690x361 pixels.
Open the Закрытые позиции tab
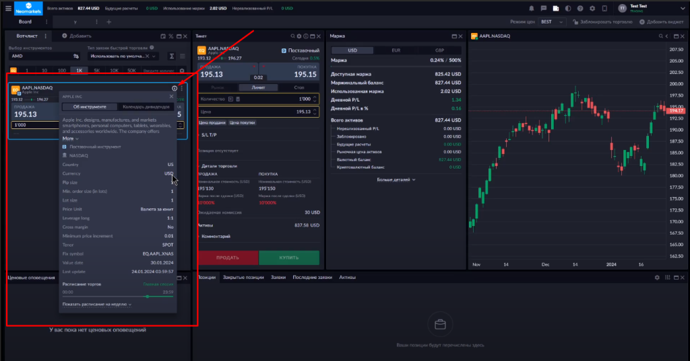(x=243, y=278)
